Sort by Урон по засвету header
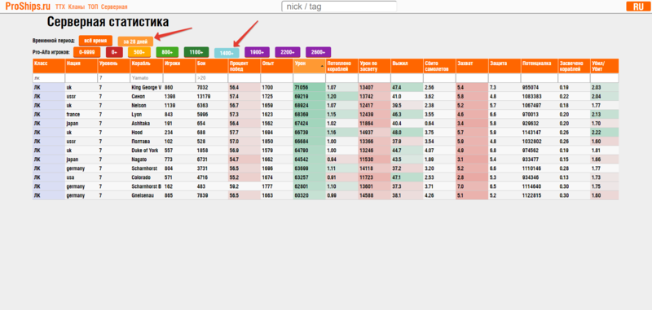This screenshot has width=652, height=310. pos(374,66)
